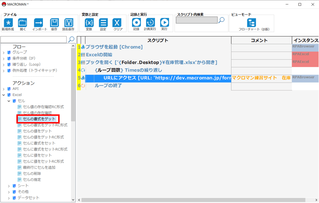Click the 計画実行 scheduled run icon
The width and height of the screenshot is (319, 203).
(150, 23)
